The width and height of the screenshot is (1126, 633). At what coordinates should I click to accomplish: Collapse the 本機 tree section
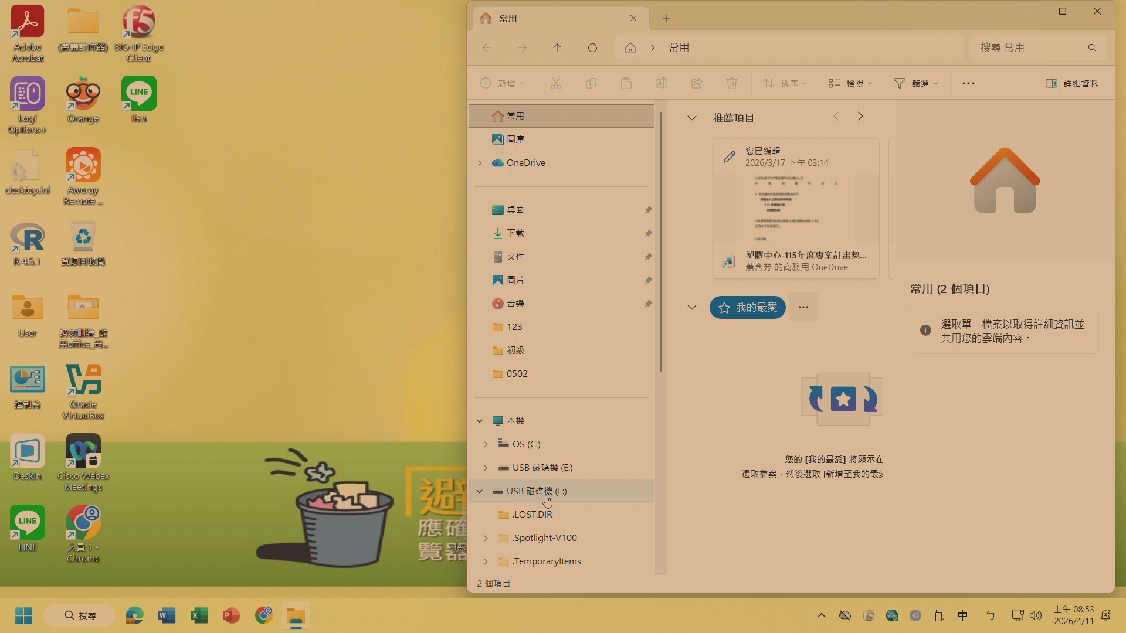(x=480, y=421)
